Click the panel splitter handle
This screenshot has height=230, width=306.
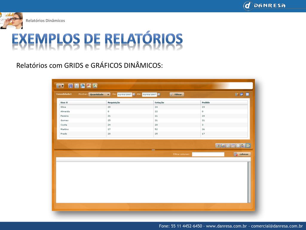coord(153,150)
